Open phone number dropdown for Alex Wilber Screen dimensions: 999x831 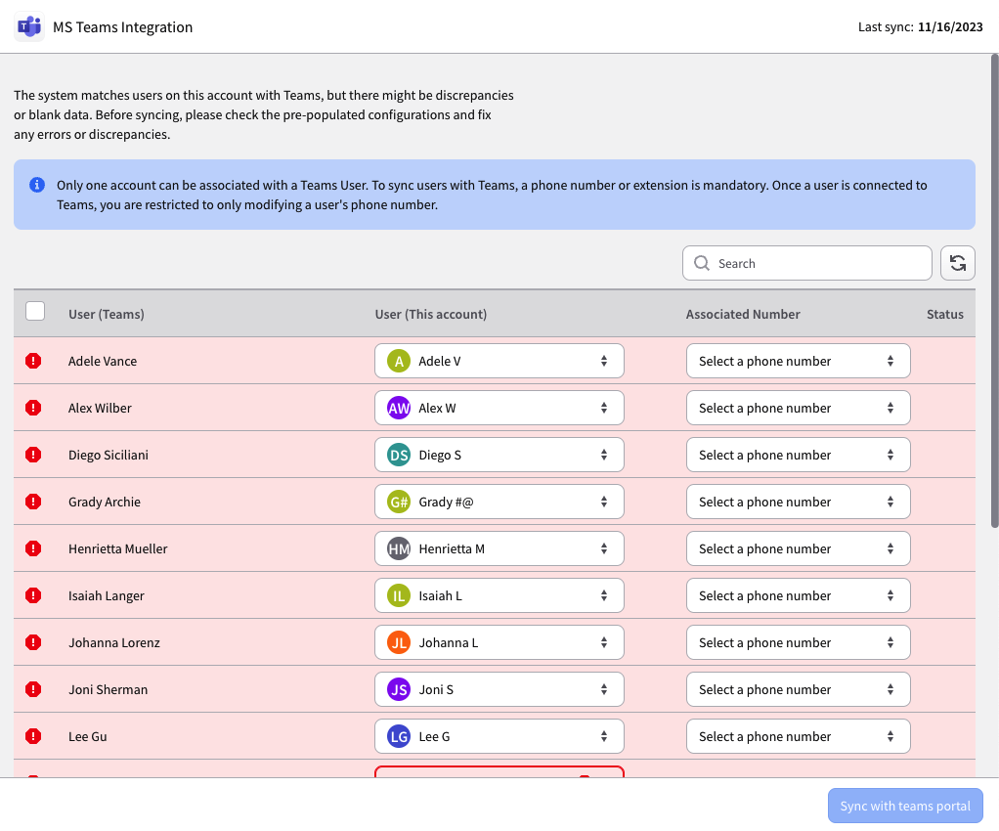pos(799,408)
